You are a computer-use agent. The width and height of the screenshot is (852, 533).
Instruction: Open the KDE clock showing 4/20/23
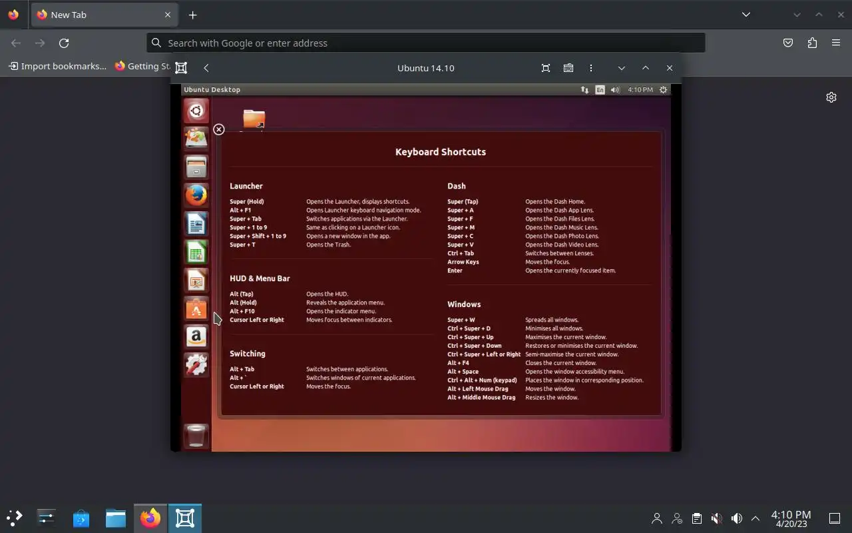click(791, 518)
